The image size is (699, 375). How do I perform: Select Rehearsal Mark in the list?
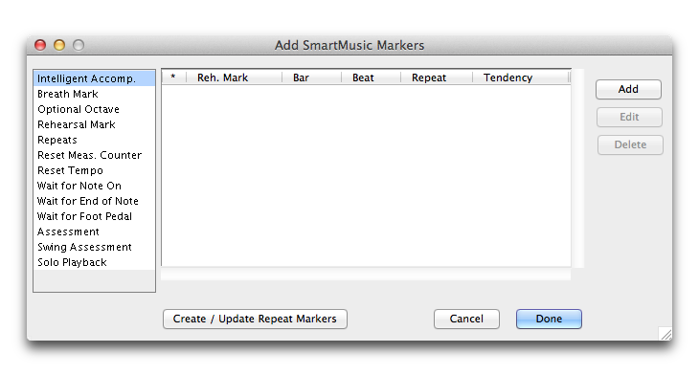pyautogui.click(x=94, y=124)
